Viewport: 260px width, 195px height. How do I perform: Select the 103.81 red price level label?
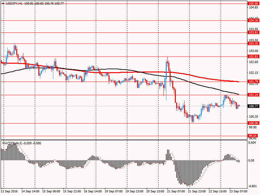pos(253,32)
